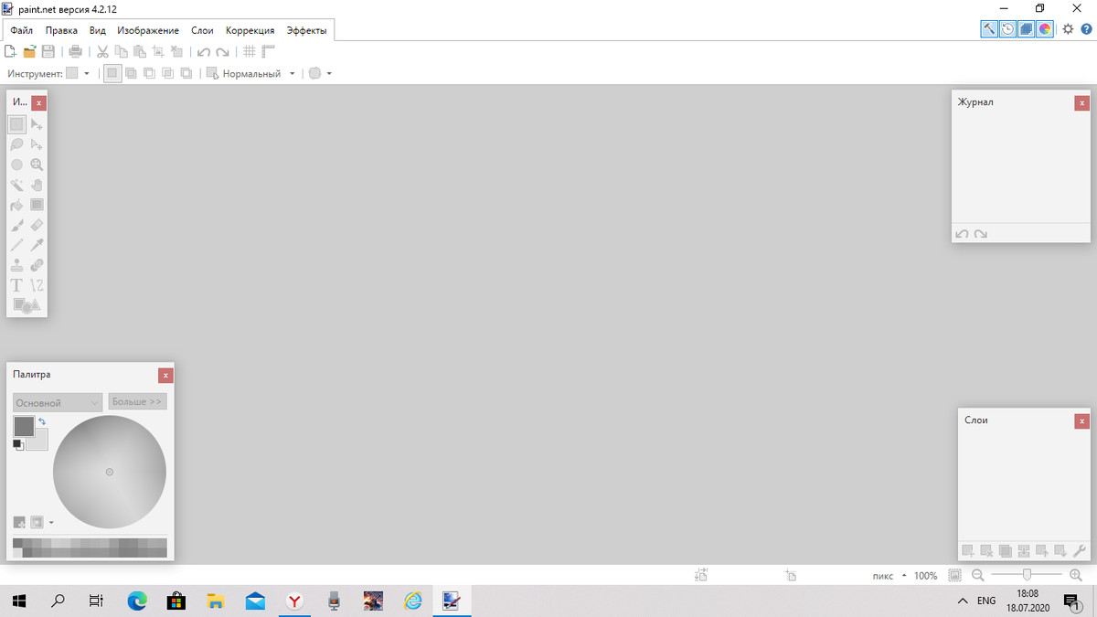Image resolution: width=1097 pixels, height=617 pixels.
Task: Select the Lasso Select tool
Action: point(16,144)
